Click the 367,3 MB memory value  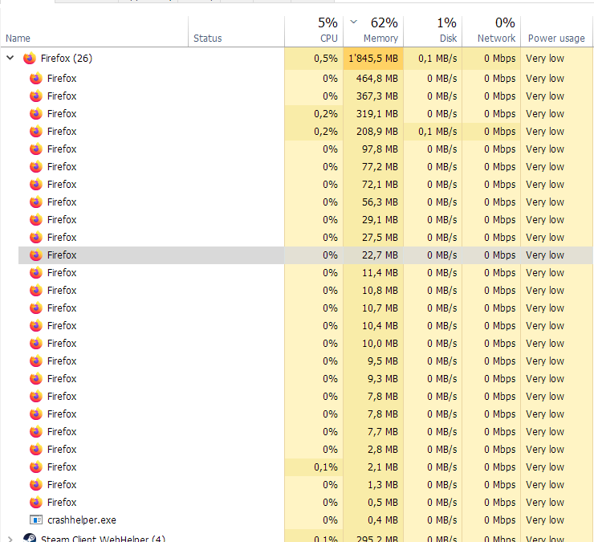click(377, 96)
